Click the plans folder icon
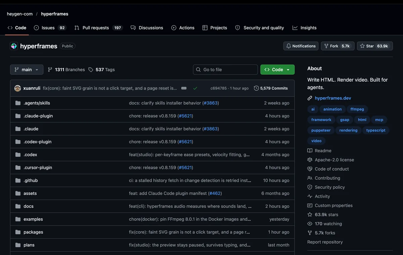The height and width of the screenshot is (255, 403). [x=18, y=245]
